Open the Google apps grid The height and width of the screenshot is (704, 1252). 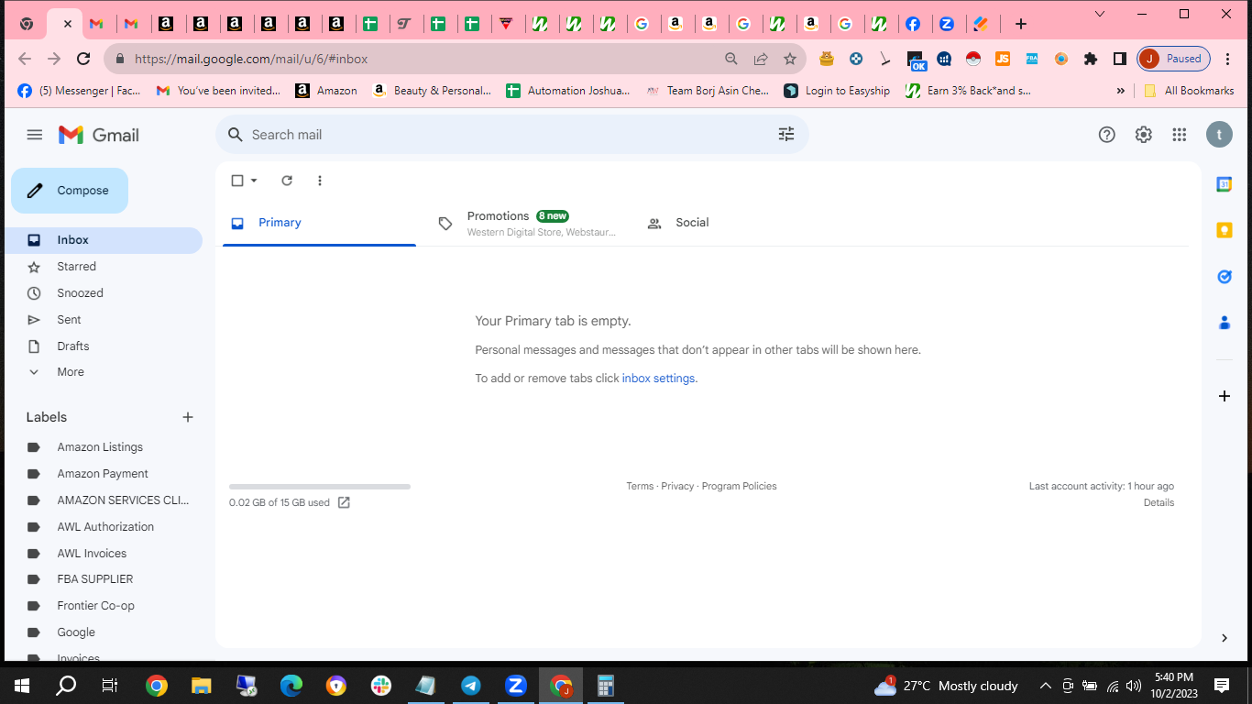[1180, 135]
